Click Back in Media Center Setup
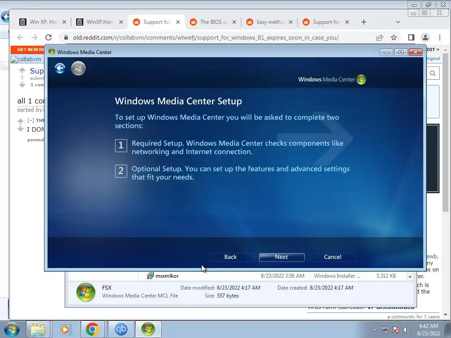The width and height of the screenshot is (451, 338). tap(230, 257)
